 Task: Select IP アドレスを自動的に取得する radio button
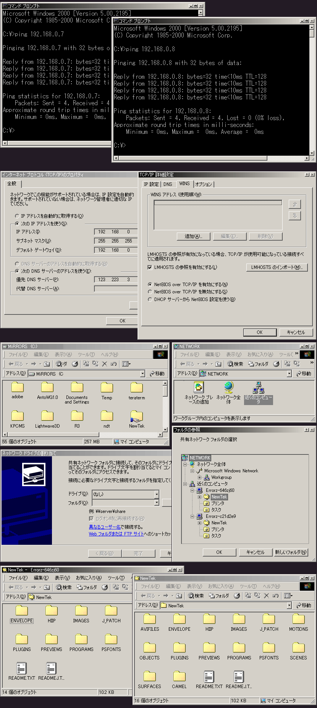[x=17, y=216]
